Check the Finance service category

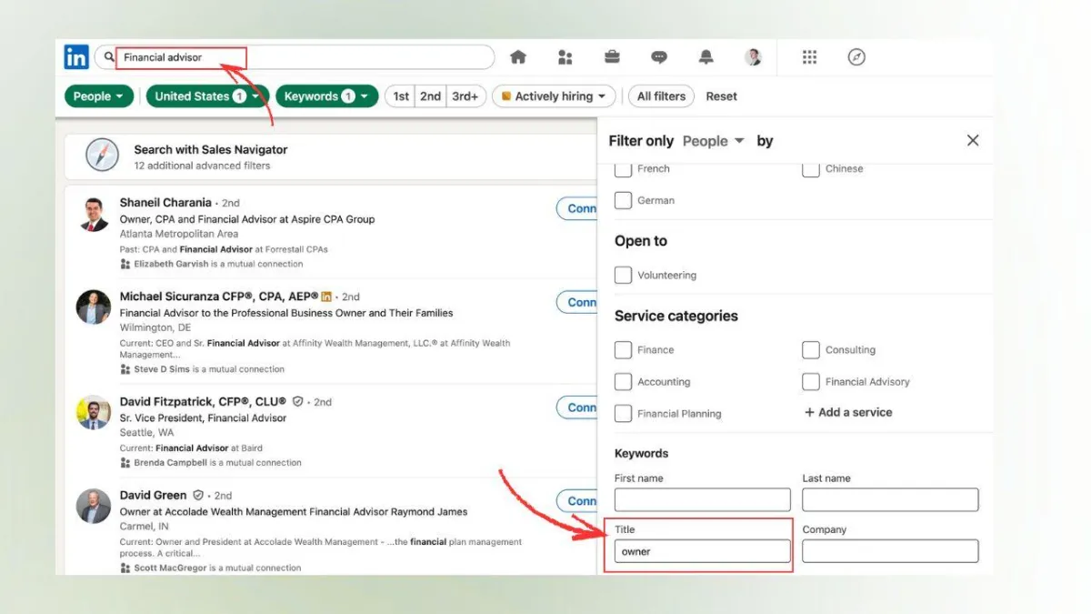(623, 349)
